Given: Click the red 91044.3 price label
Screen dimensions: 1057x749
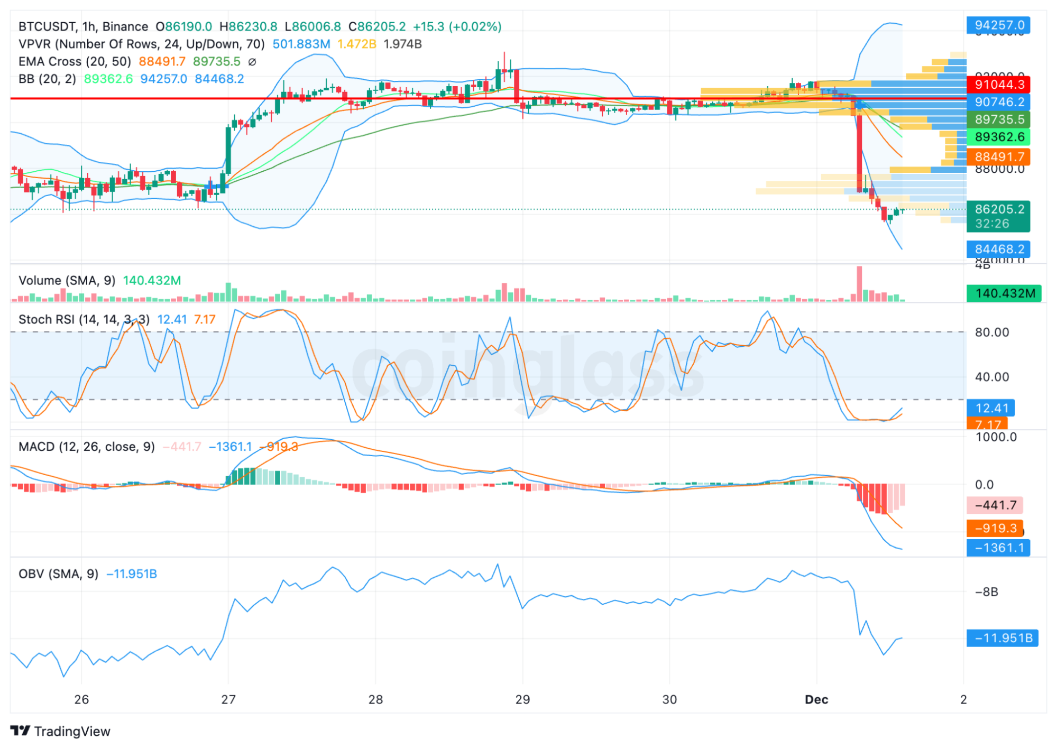Looking at the screenshot, I should (x=998, y=85).
